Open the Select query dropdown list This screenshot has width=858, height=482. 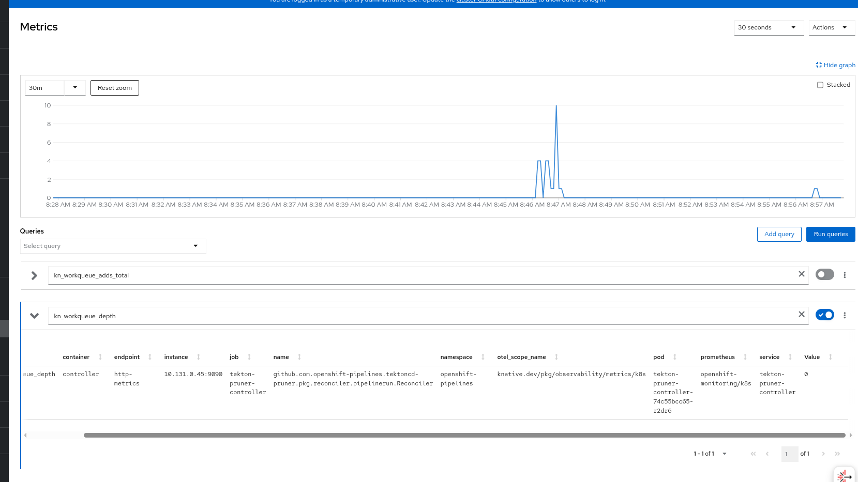tap(113, 246)
